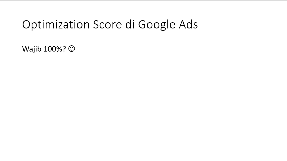This screenshot has width=287, height=161.
Task: Click the capital "O" starting the title
Action: pyautogui.click(x=27, y=25)
